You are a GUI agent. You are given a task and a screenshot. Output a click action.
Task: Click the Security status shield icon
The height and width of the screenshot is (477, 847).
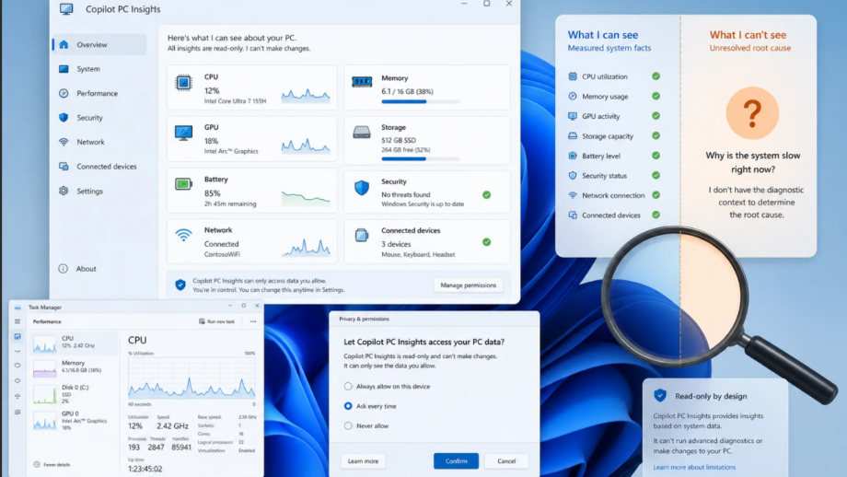coord(573,176)
